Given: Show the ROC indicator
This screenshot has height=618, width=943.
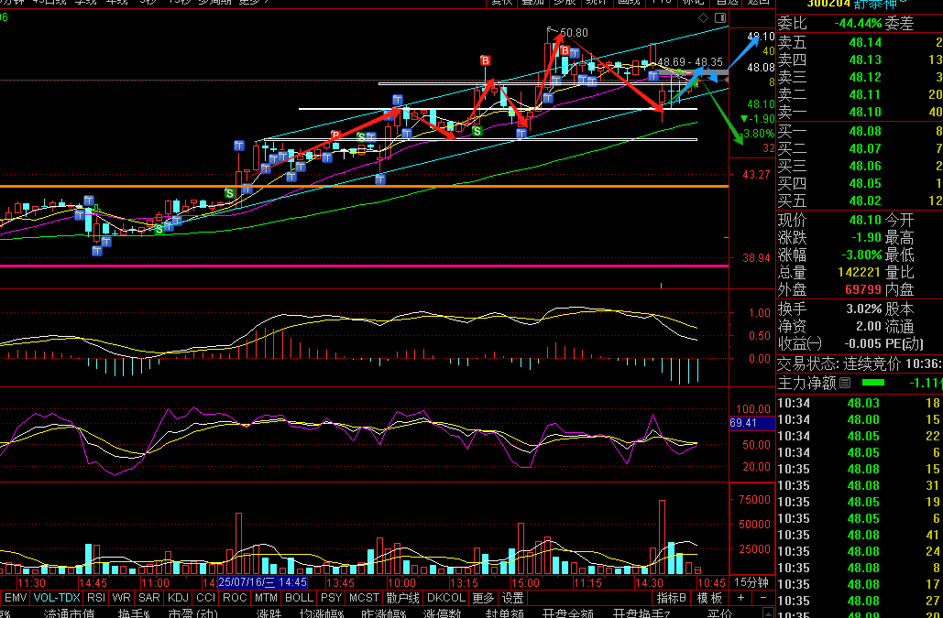Looking at the screenshot, I should (235, 598).
